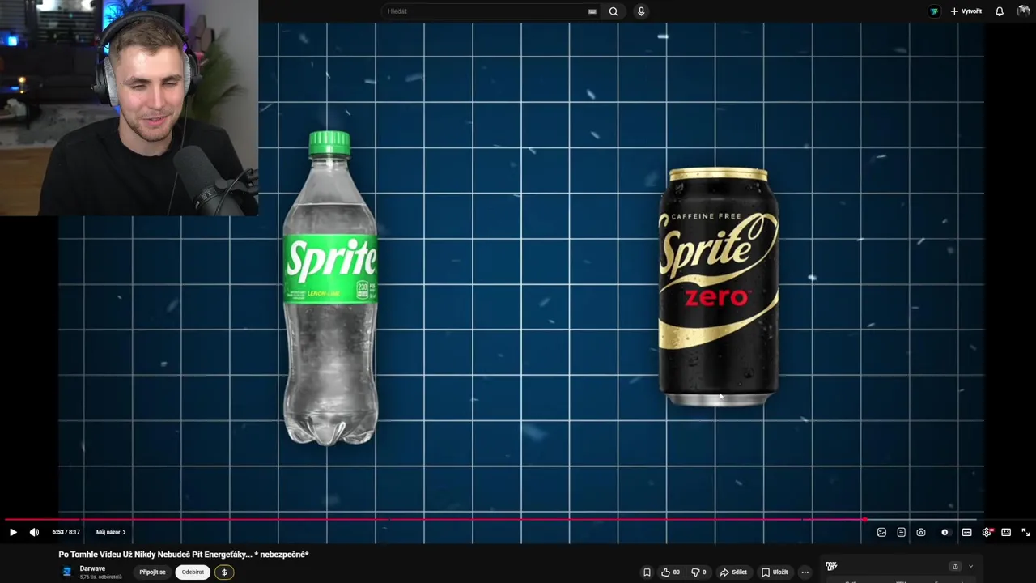The image size is (1036, 583).
Task: Play the video with the play button
Action: (x=13, y=532)
